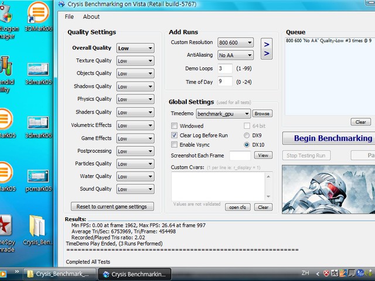
Task: Click the "Completed All Tests" result line
Action: click(x=88, y=262)
